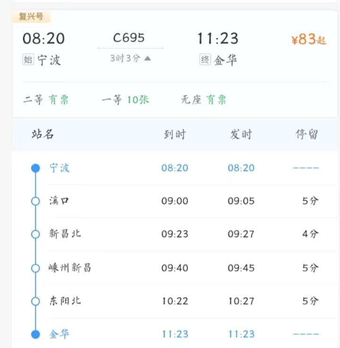
Task: Select the 溪口 stop circle marker
Action: [x=35, y=201]
